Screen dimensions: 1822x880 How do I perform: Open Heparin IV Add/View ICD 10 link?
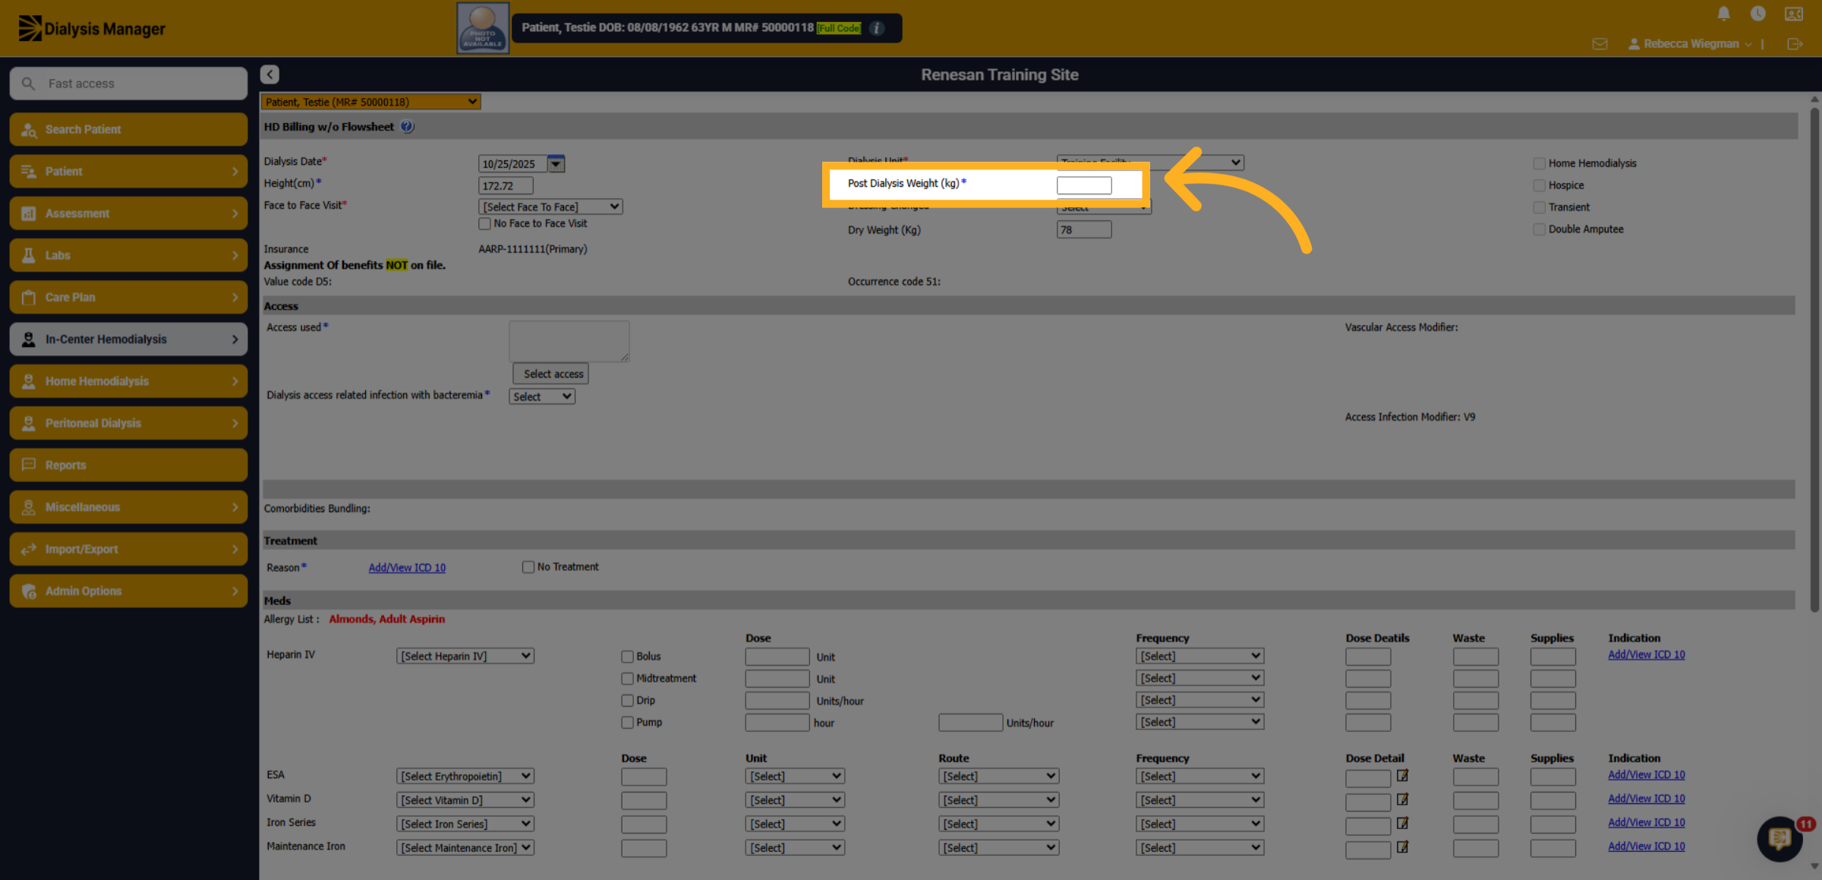point(1647,654)
